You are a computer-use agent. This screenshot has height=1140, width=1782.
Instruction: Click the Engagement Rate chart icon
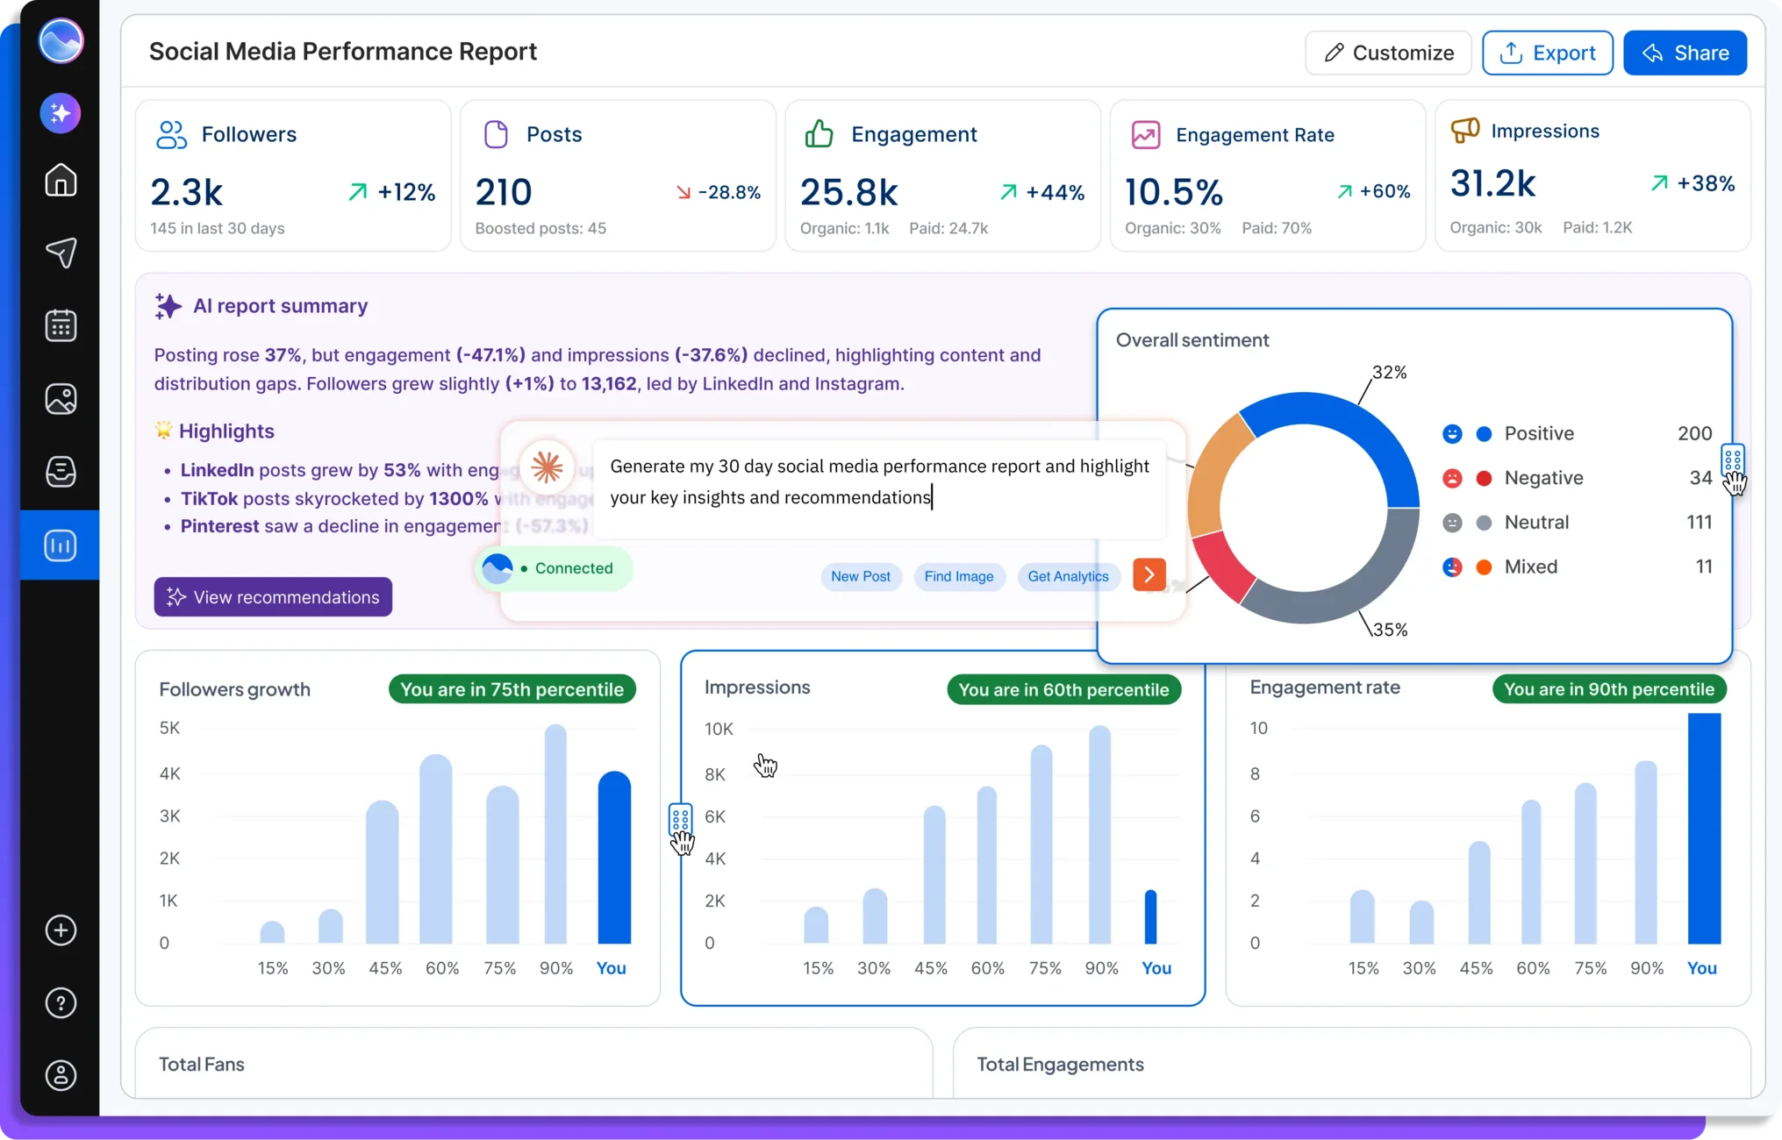tap(1145, 134)
